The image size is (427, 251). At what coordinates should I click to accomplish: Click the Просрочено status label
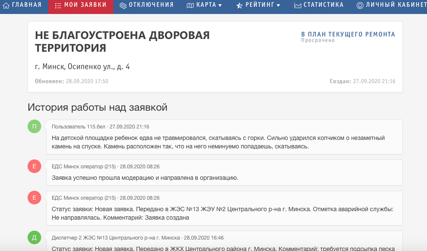(x=318, y=40)
